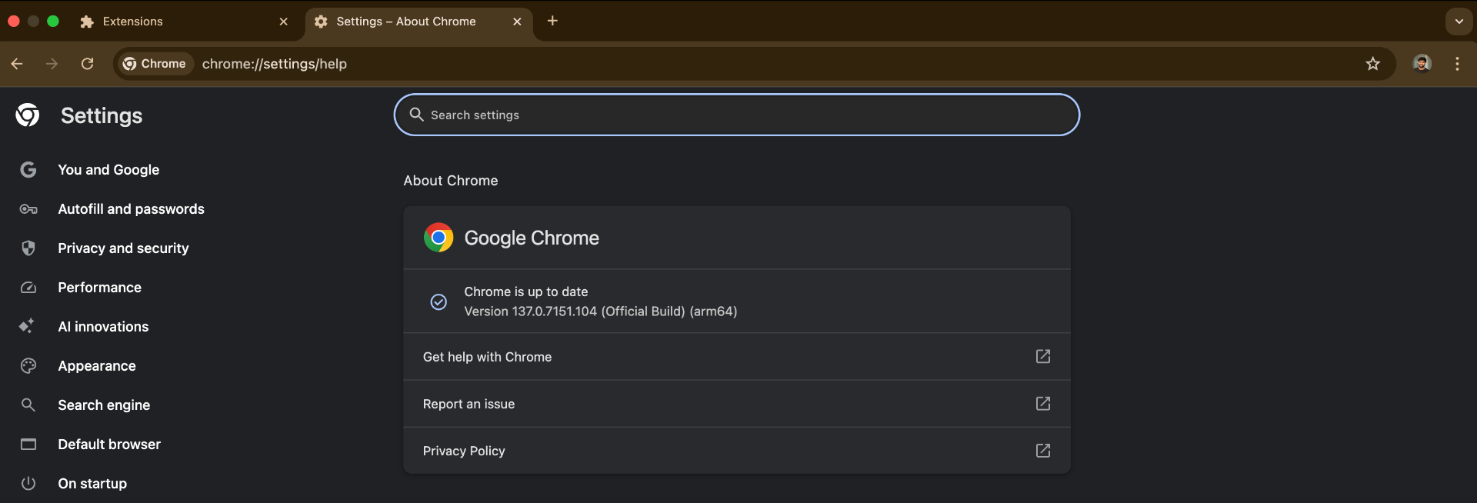The width and height of the screenshot is (1477, 503).
Task: Go back using the back arrow
Action: tap(17, 64)
